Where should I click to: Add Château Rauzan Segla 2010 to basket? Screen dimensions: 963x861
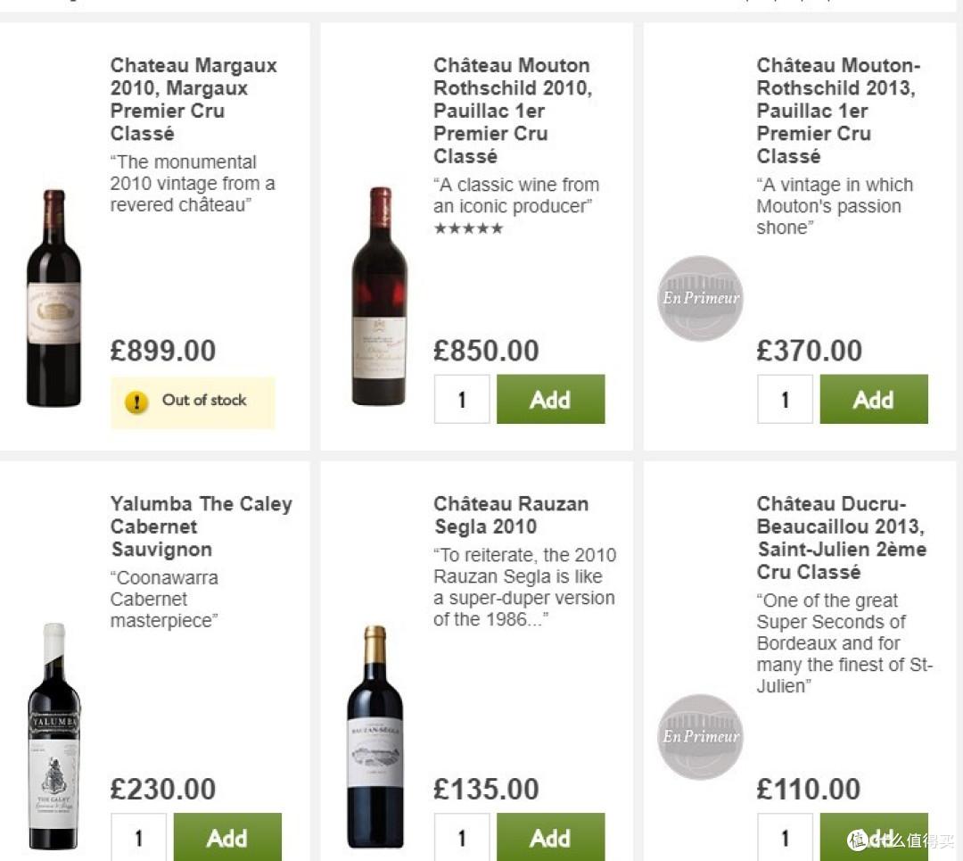pyautogui.click(x=550, y=837)
